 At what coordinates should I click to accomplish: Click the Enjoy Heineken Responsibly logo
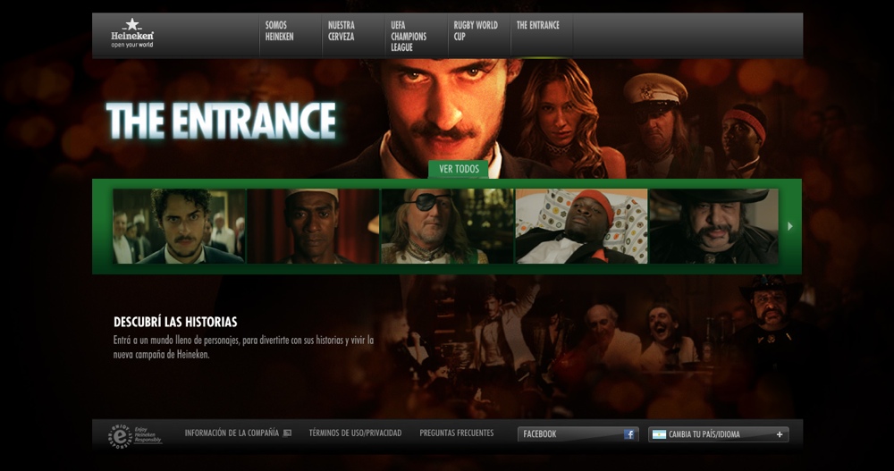tap(135, 435)
